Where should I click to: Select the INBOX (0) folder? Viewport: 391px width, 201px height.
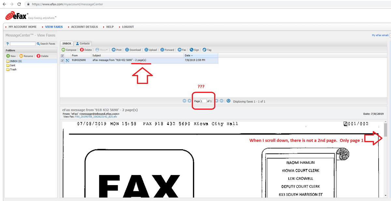(x=31, y=61)
